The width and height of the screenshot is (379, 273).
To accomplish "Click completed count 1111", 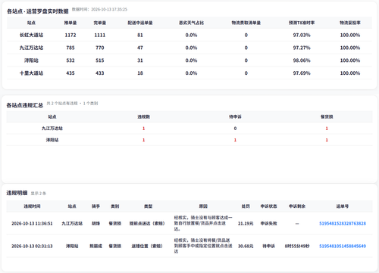I will point(100,35).
